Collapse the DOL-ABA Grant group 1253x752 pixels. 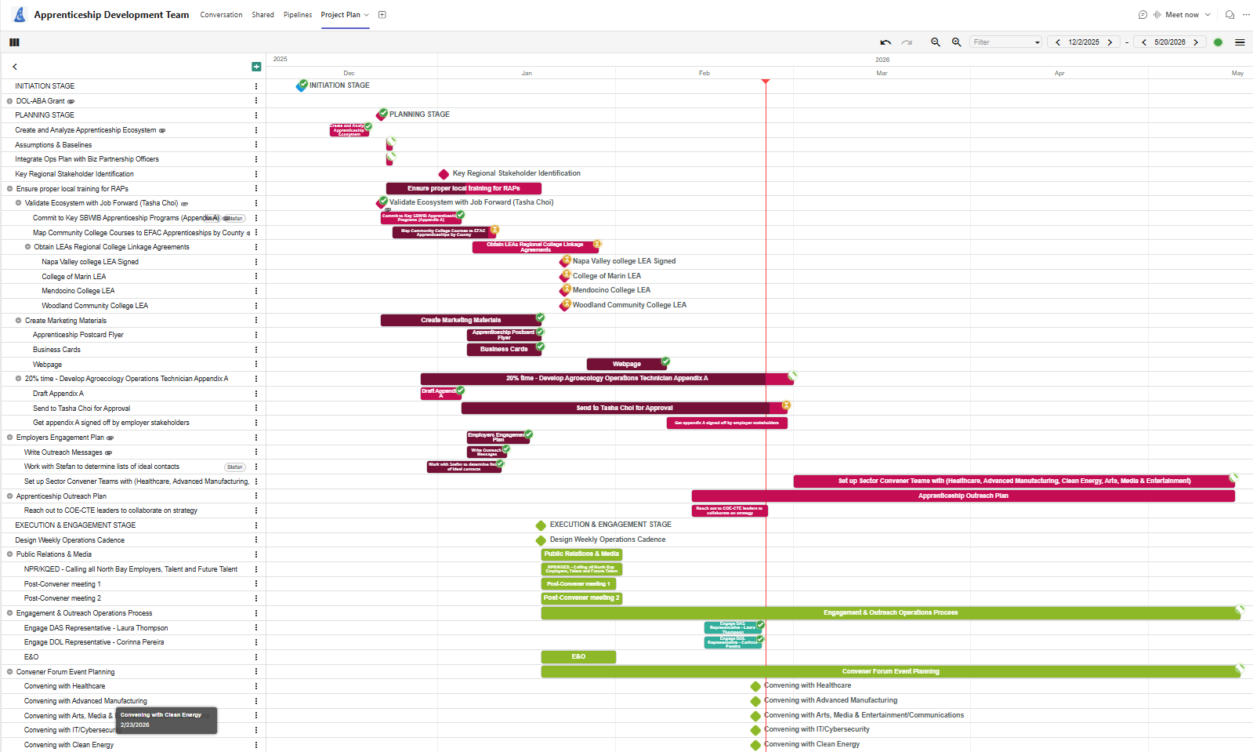9,101
